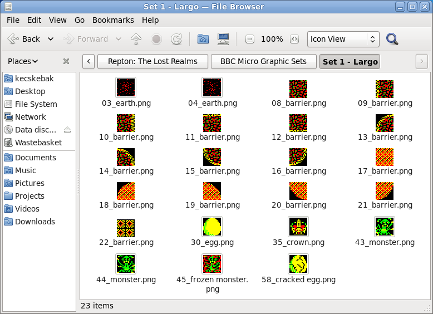The width and height of the screenshot is (433, 314).
Task: Open Forward history dropdown arrow
Action: point(118,39)
